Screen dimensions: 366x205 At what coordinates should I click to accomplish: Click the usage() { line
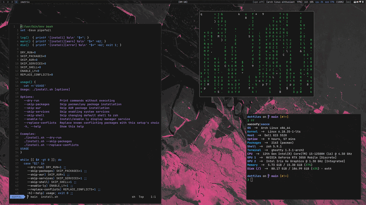pos(28,82)
